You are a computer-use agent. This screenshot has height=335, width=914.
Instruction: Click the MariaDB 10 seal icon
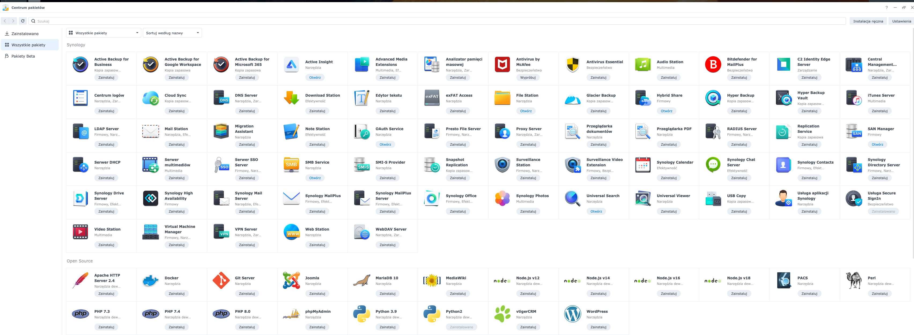coord(362,281)
